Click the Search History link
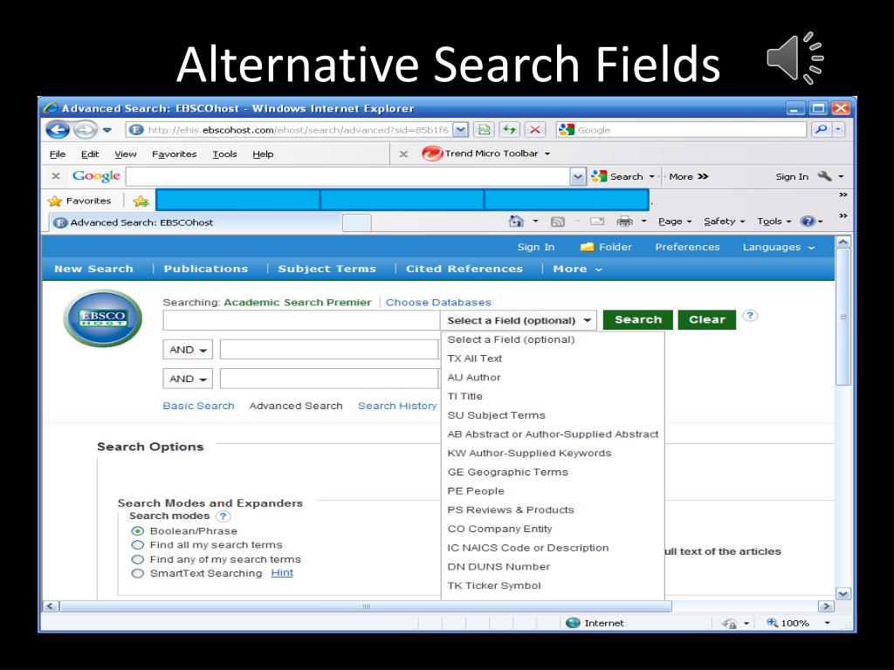The width and height of the screenshot is (894, 670). [x=397, y=406]
